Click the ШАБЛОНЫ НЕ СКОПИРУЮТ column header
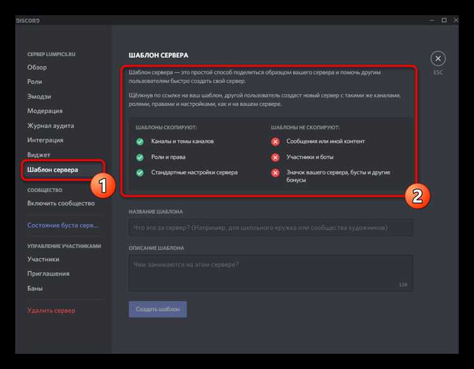 (x=305, y=128)
